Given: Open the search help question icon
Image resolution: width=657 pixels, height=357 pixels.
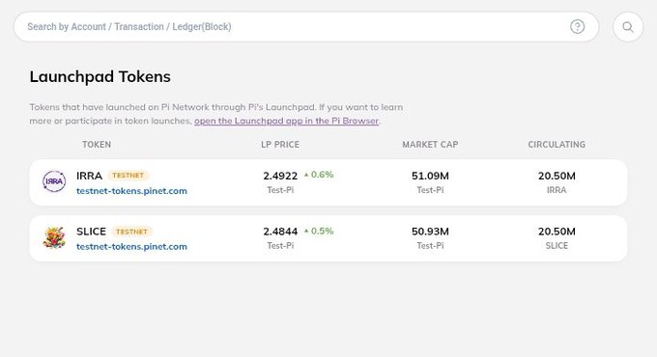Looking at the screenshot, I should point(578,27).
